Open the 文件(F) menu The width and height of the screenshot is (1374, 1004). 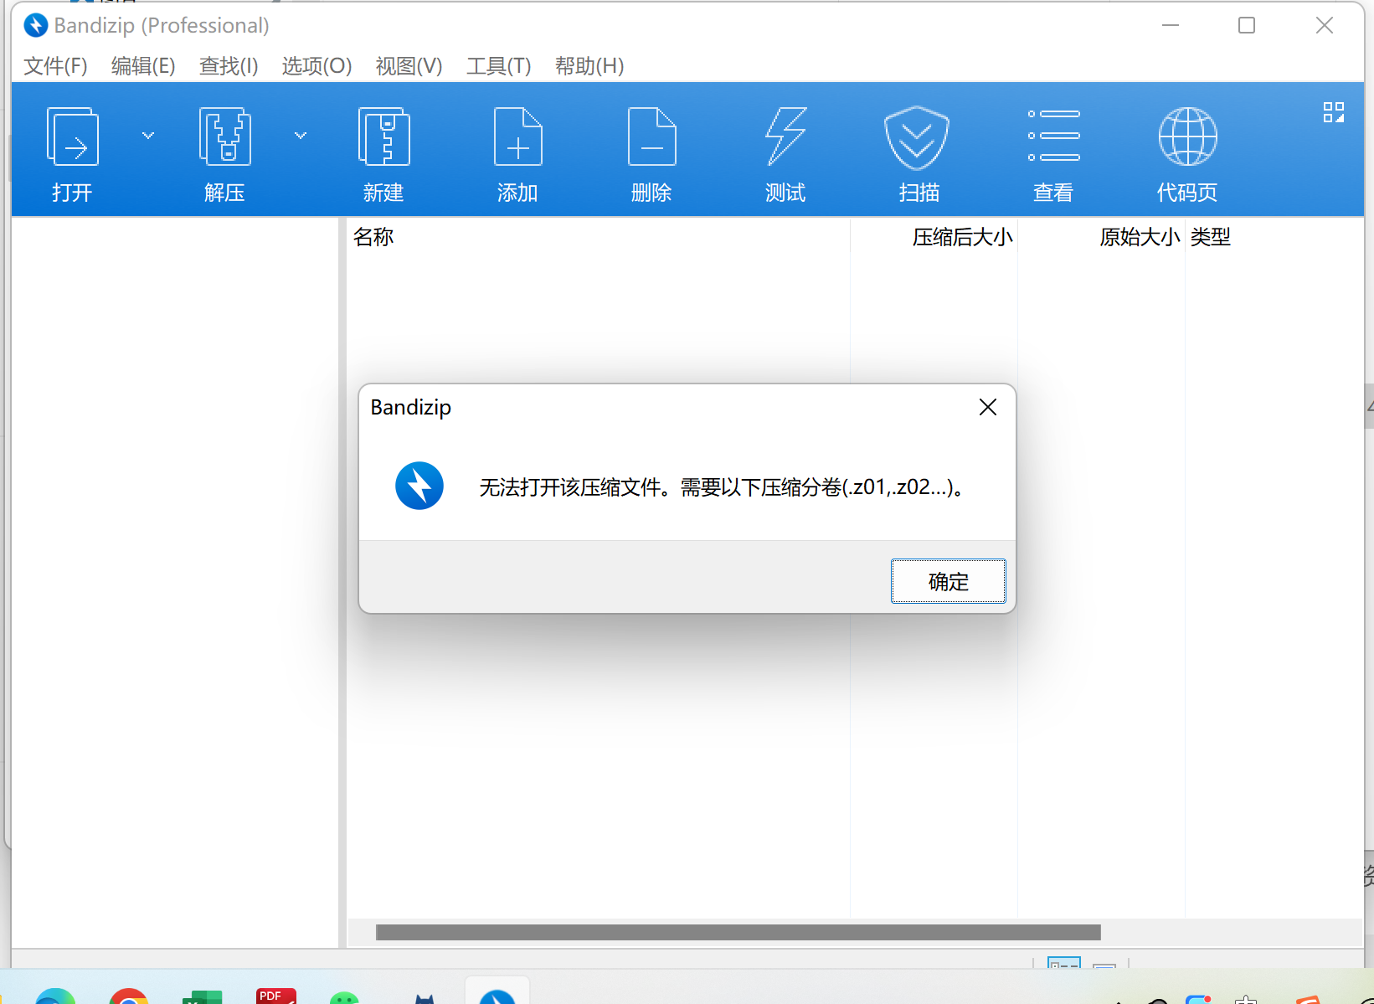55,66
